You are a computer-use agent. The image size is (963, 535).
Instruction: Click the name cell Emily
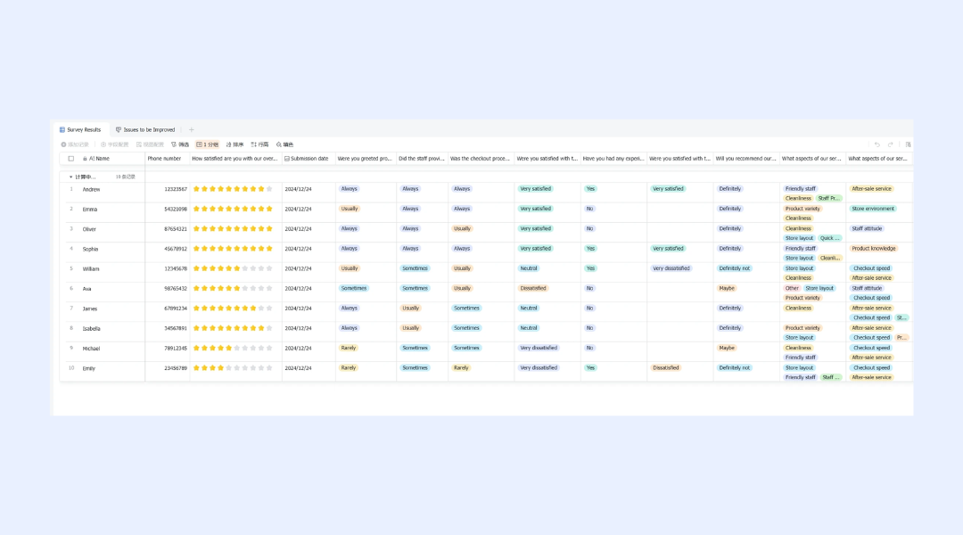click(x=89, y=368)
